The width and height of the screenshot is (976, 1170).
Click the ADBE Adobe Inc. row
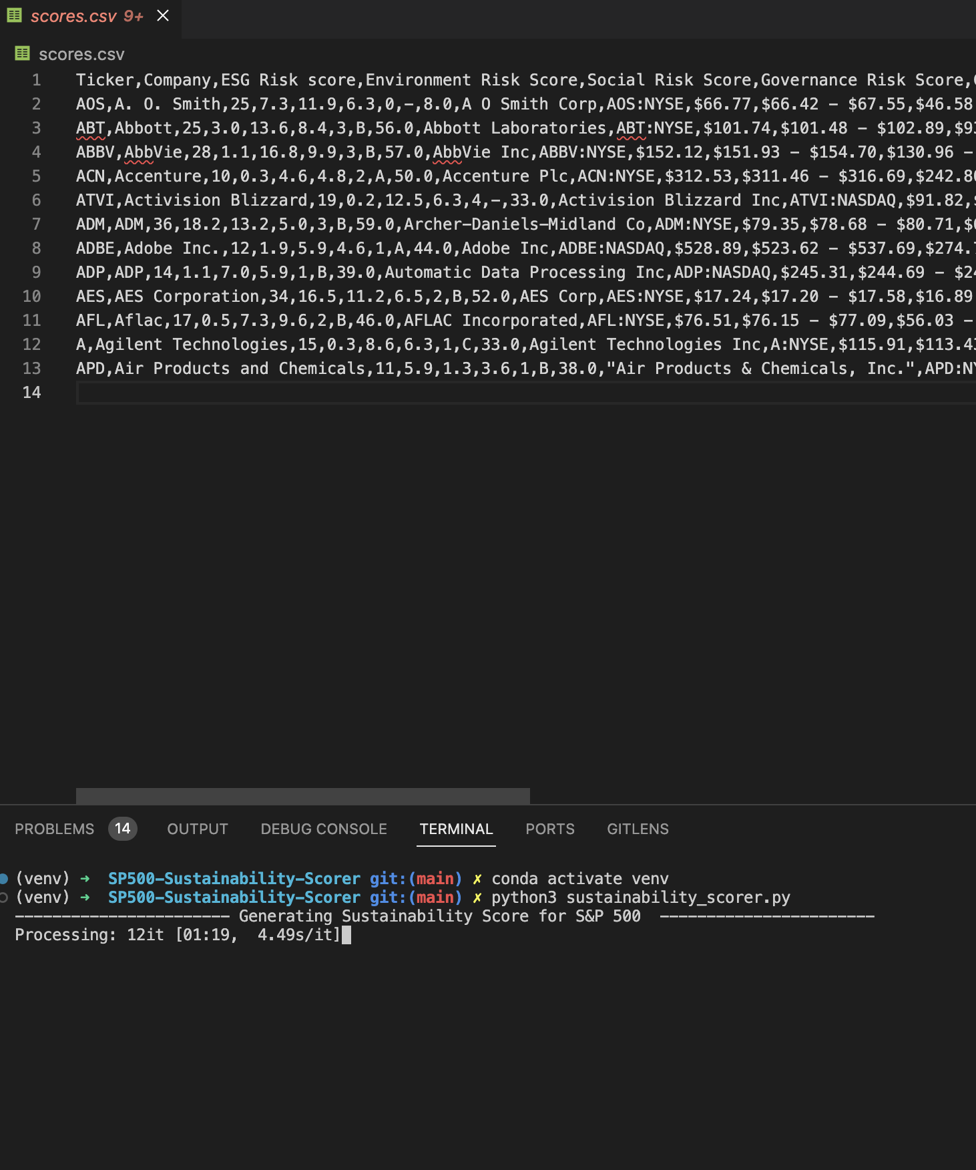pyautogui.click(x=526, y=248)
